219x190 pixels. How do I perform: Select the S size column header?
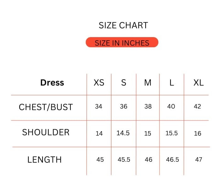[124, 83]
